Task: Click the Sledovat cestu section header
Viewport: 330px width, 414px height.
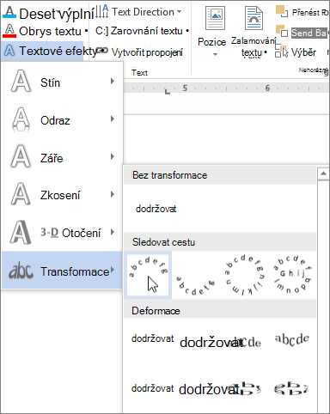Action: pos(220,242)
